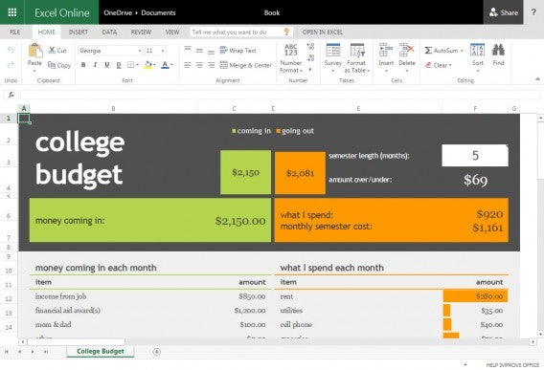544x370 pixels.
Task: Switch to the HOME tab
Action: tap(47, 32)
